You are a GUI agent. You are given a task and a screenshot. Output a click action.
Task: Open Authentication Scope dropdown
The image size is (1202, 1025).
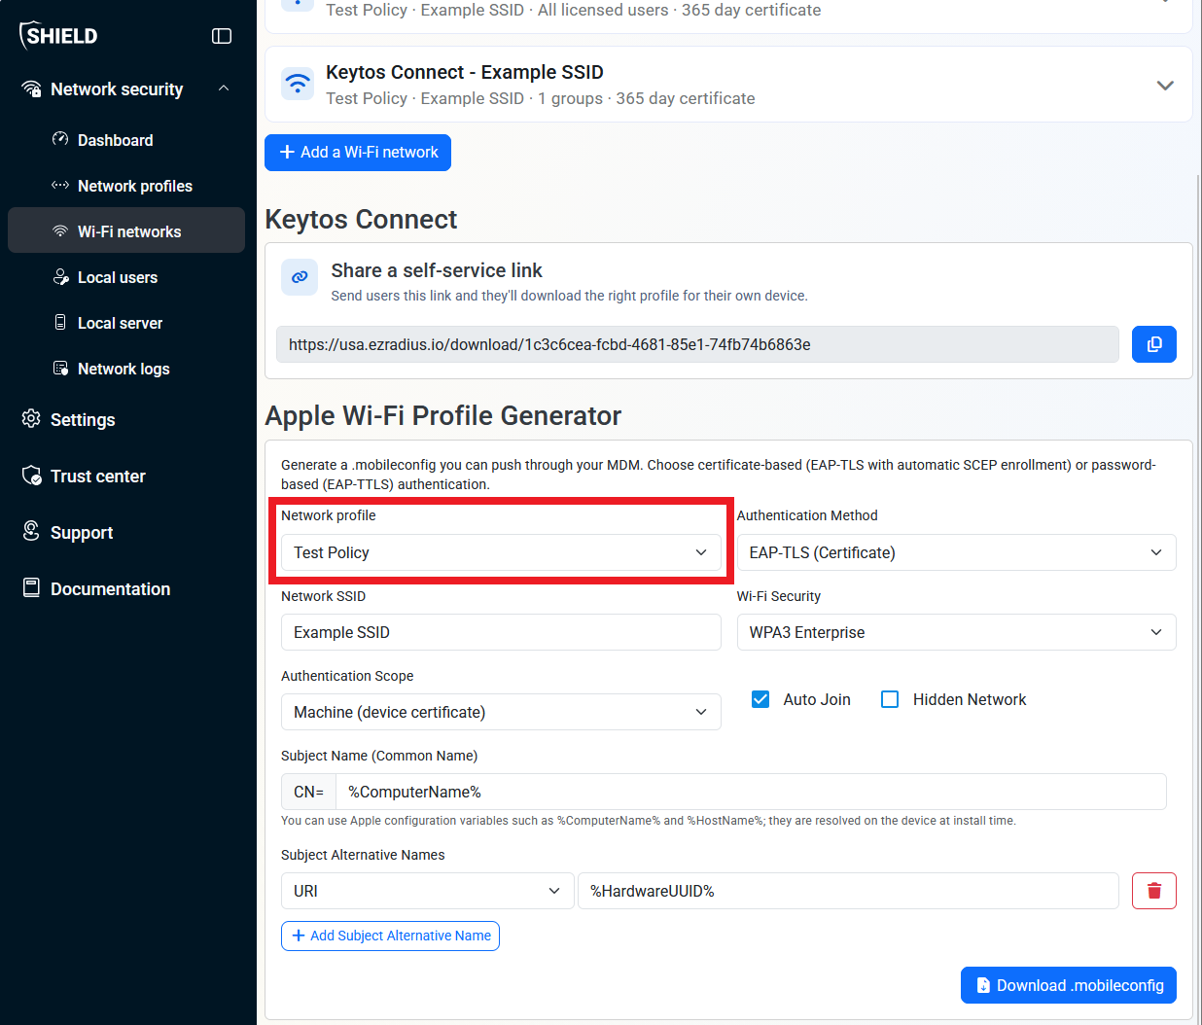501,712
